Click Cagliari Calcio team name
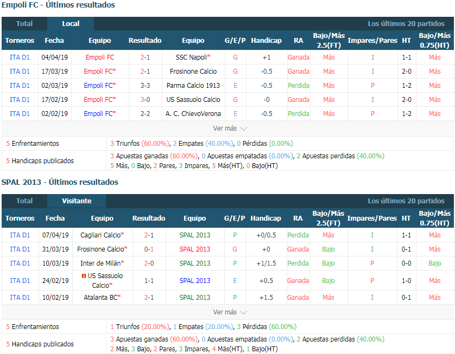Viewport: 455px width, 354px height. [102, 235]
